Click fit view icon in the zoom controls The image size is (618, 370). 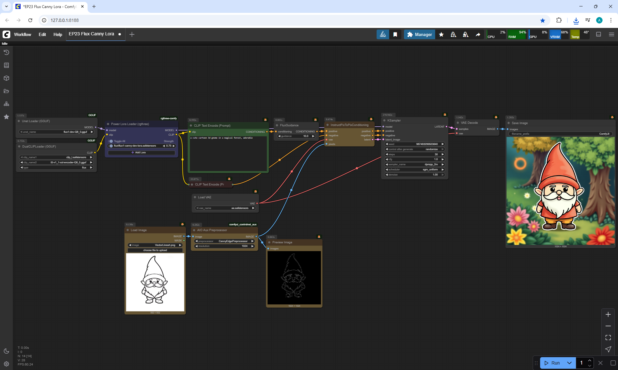coord(608,338)
